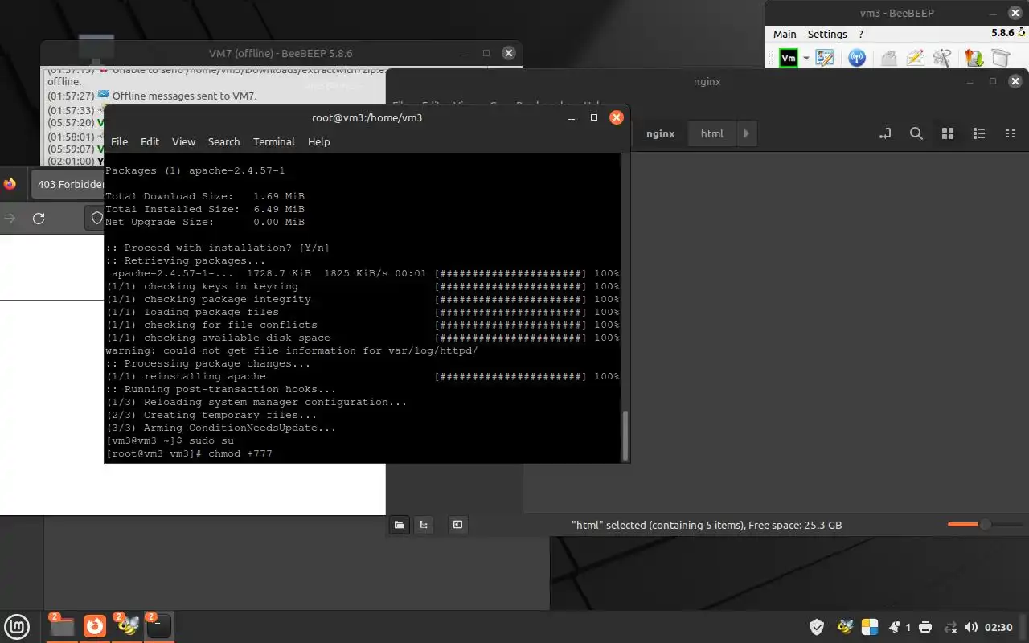This screenshot has height=643, width=1029.
Task: Click the printer tray icon
Action: click(x=925, y=627)
